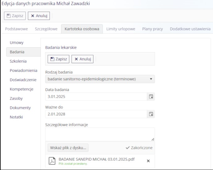Click the textarea resize handle corner
Image resolution: width=213 pixels, height=170 pixels.
(x=153, y=139)
